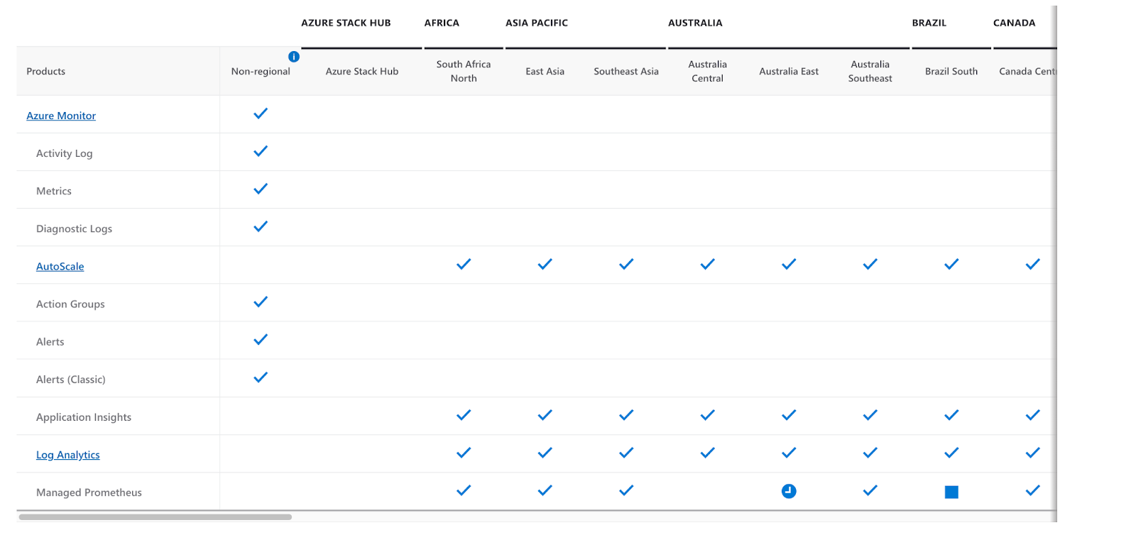Open the Log Analytics link
The height and width of the screenshot is (535, 1136).
pos(68,455)
